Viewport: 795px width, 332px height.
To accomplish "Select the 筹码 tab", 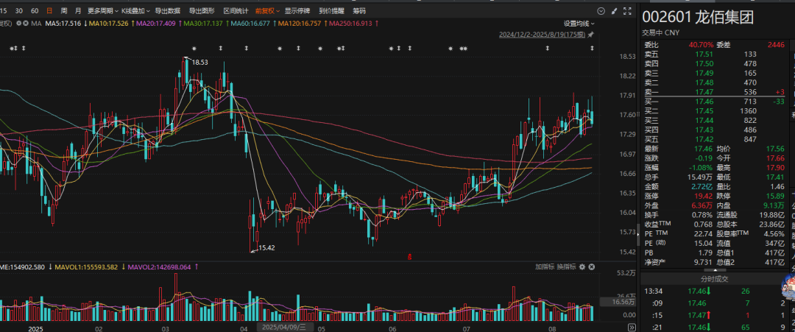I will pos(359,10).
